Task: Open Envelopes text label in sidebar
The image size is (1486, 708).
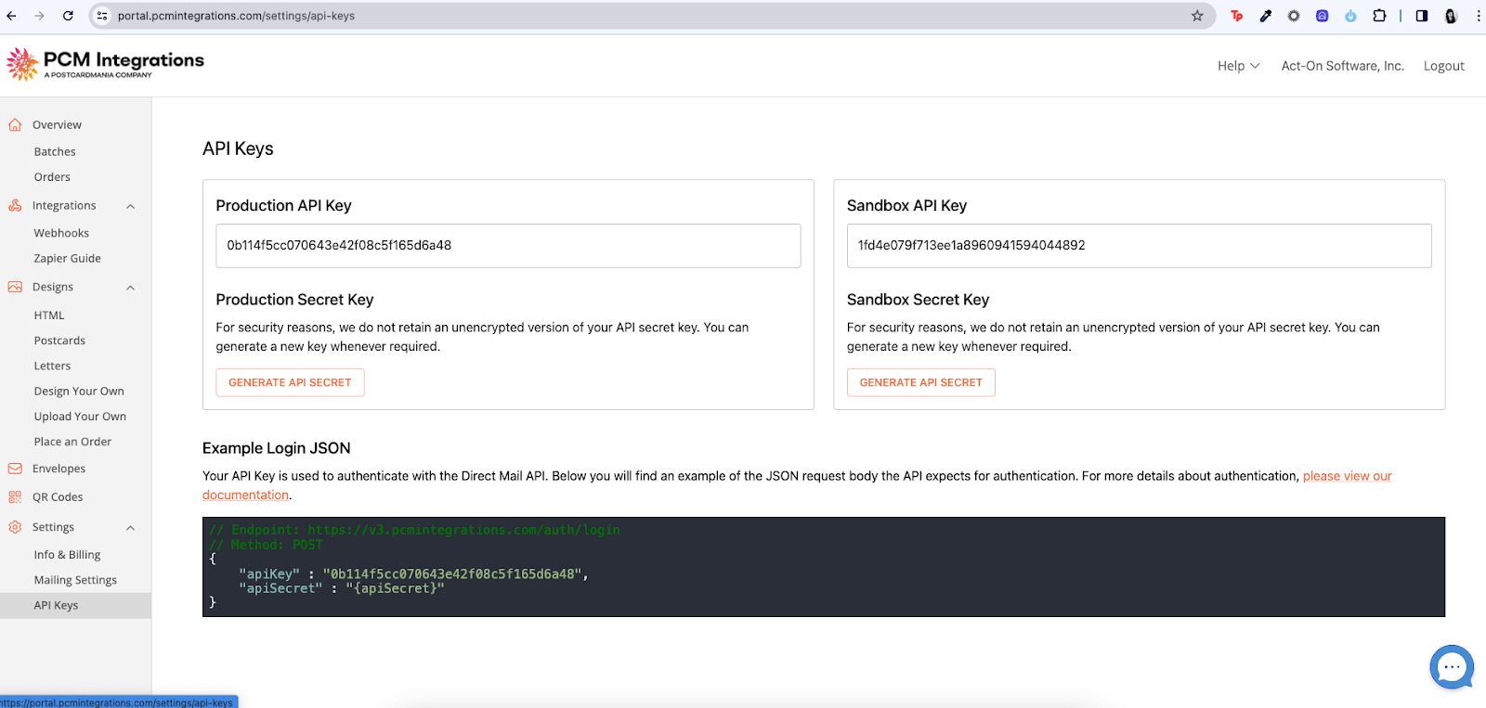Action: [59, 469]
